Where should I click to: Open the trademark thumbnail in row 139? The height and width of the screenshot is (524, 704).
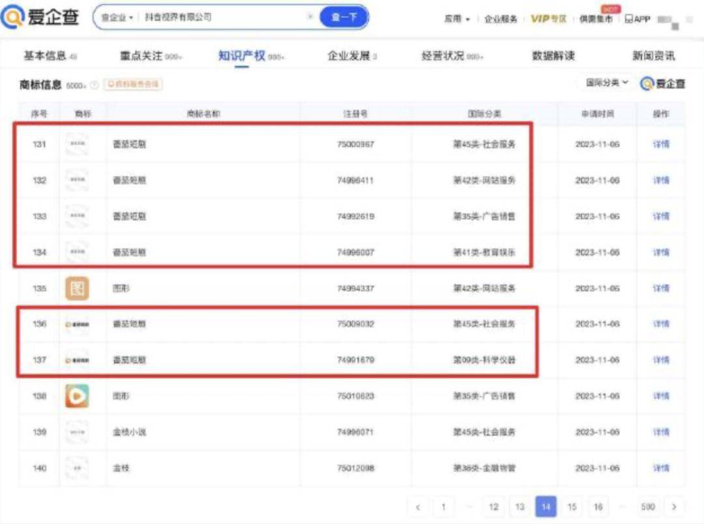(77, 432)
